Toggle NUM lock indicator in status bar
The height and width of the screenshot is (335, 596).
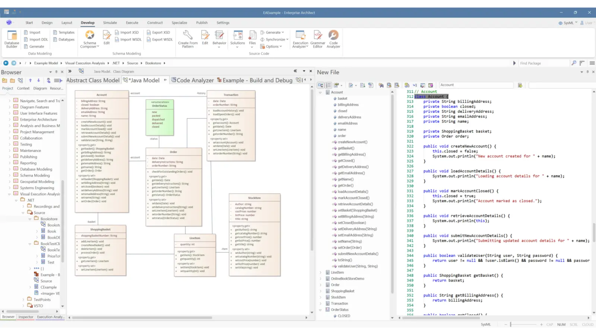pyautogui.click(x=561, y=324)
